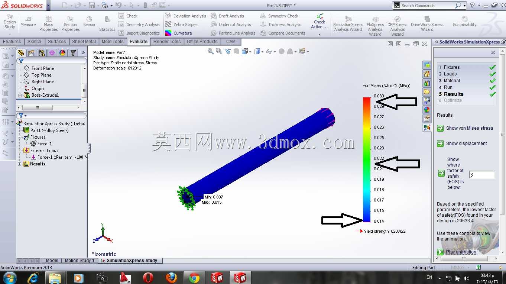Click the Material step checkmark
Viewport: 506px width, 284px height.
click(492, 81)
